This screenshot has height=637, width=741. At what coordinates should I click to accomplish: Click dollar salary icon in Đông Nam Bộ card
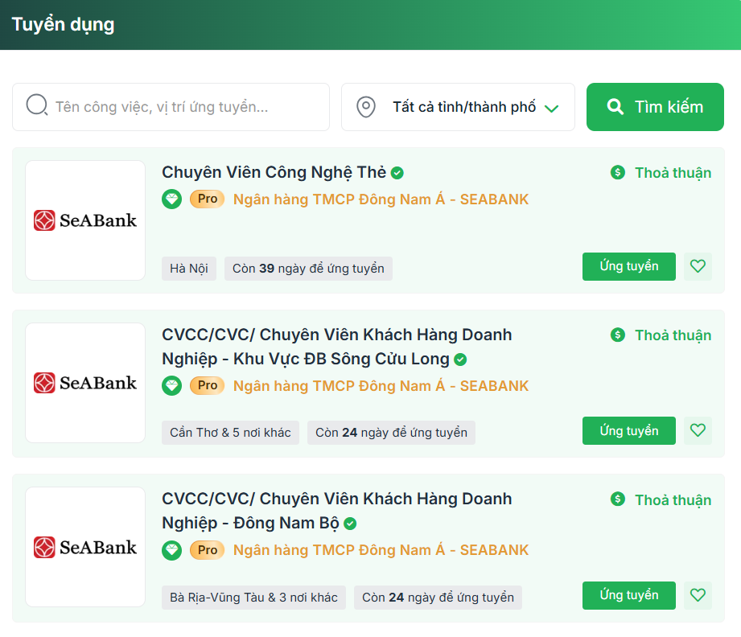(x=618, y=499)
